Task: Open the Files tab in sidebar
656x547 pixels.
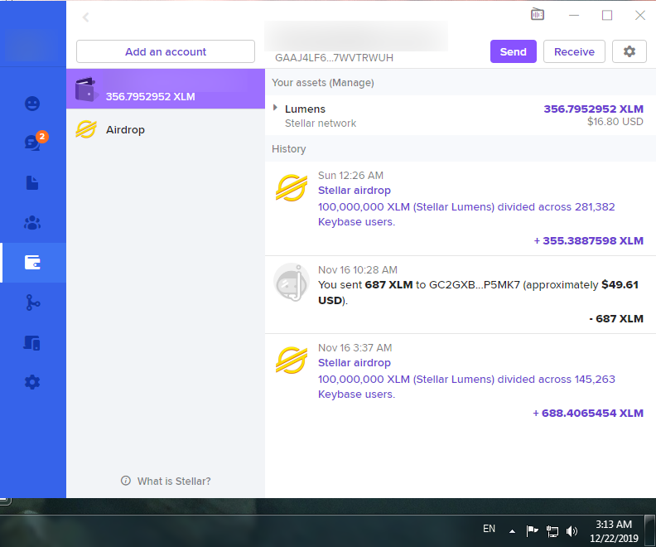Action: point(32,183)
